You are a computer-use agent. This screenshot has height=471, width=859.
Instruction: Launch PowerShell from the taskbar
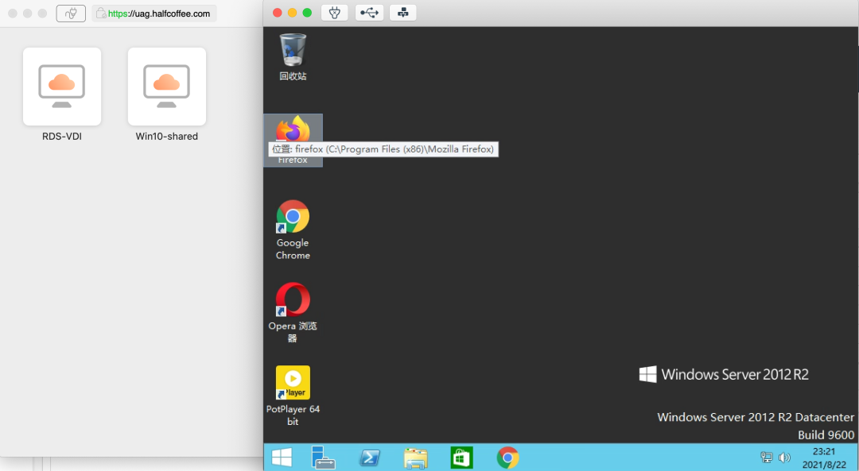pyautogui.click(x=370, y=457)
